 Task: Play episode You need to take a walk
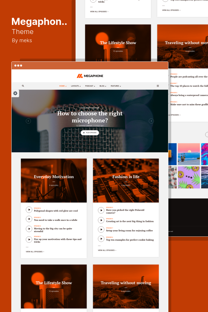tap(29, 219)
